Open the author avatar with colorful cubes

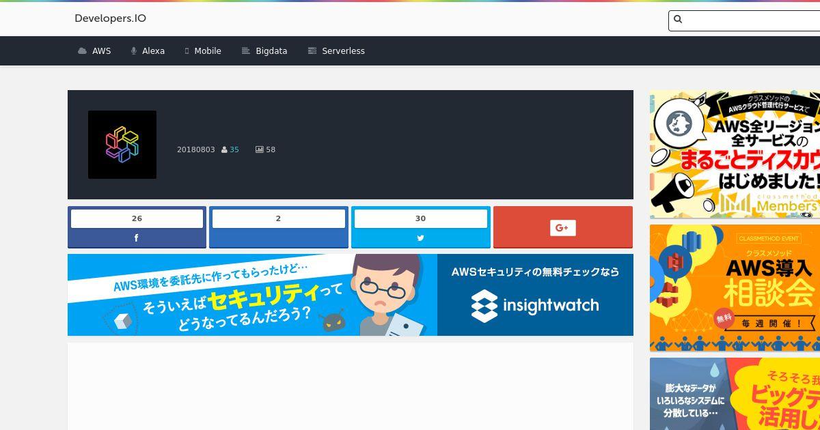pyautogui.click(x=122, y=145)
